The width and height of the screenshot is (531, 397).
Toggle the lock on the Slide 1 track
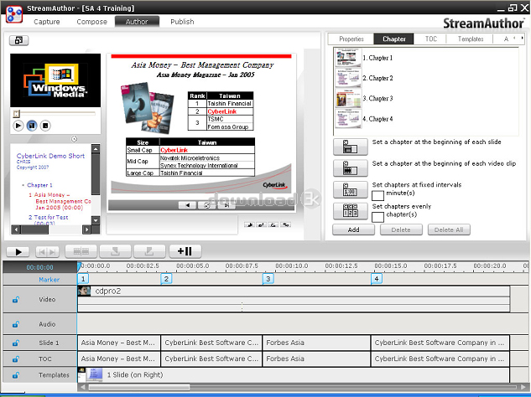tap(16, 343)
